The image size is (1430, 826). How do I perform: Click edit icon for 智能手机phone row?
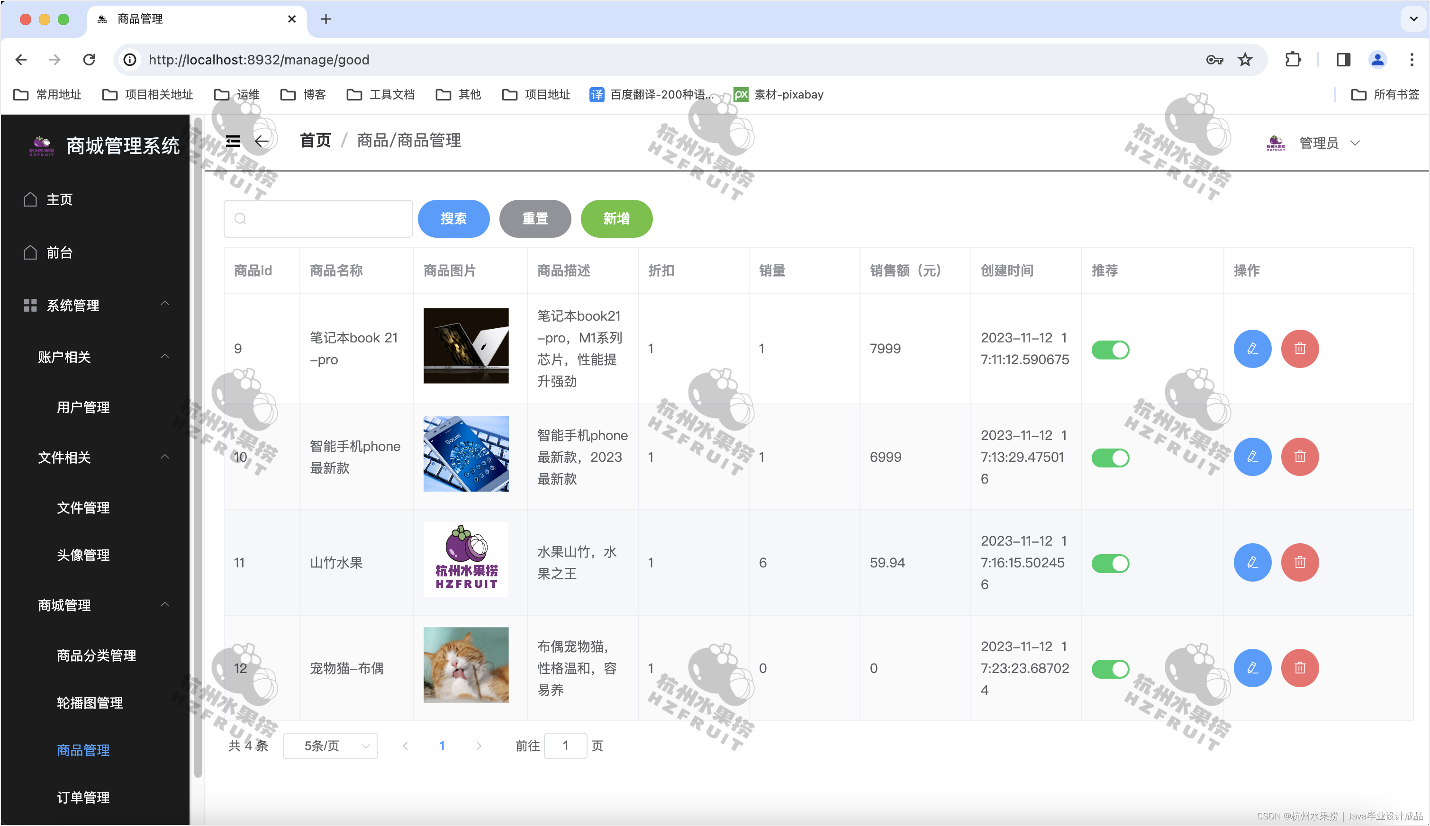click(1252, 457)
